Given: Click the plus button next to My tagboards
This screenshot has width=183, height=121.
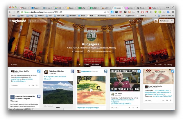Looking at the screenshot, I should 172,21.
